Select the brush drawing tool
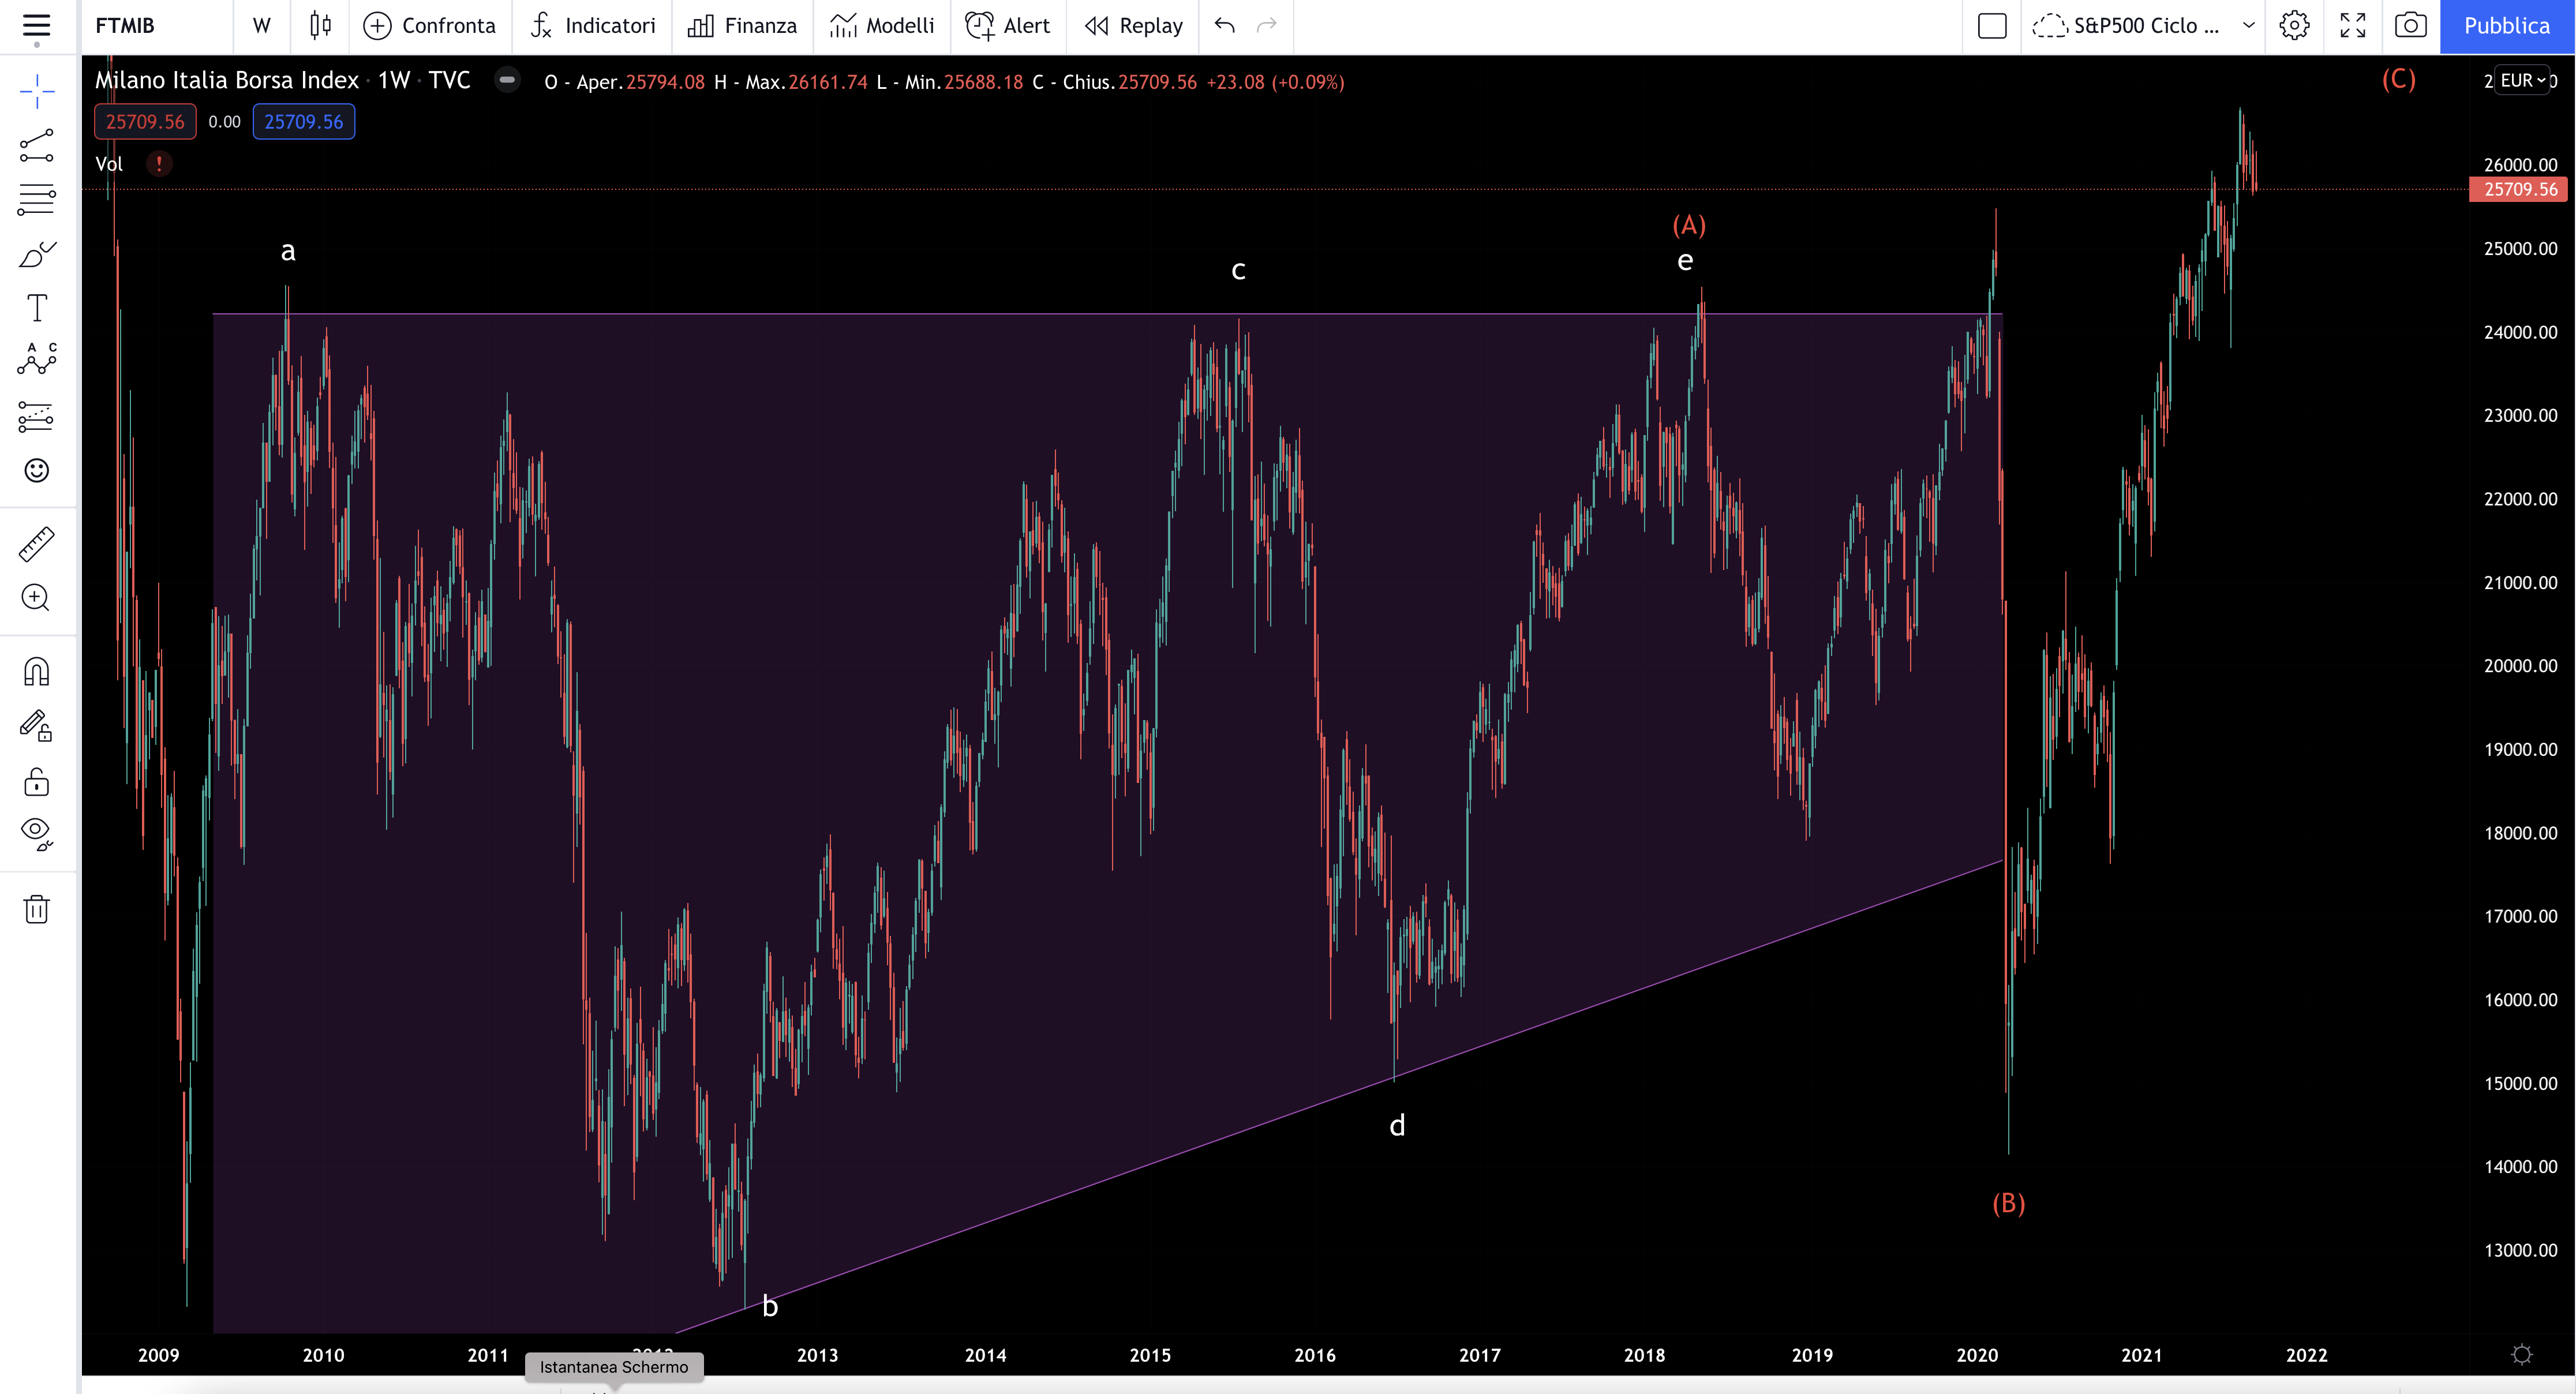2576x1394 pixels. [x=37, y=254]
